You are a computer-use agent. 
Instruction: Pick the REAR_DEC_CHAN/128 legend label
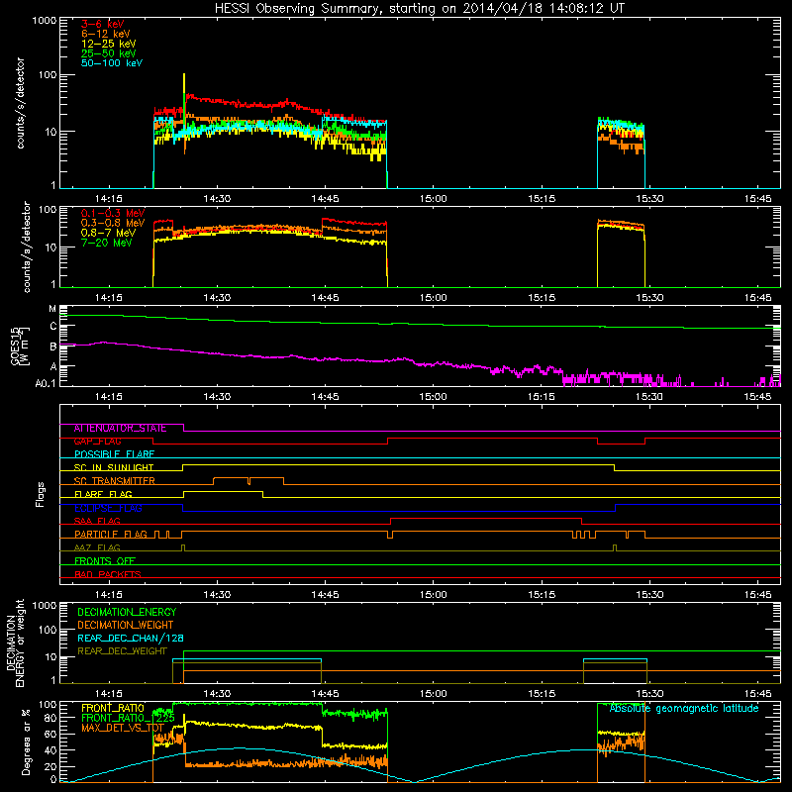(131, 638)
